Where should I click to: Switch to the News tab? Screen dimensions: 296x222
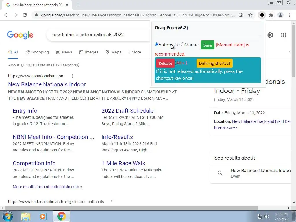pos(64,52)
